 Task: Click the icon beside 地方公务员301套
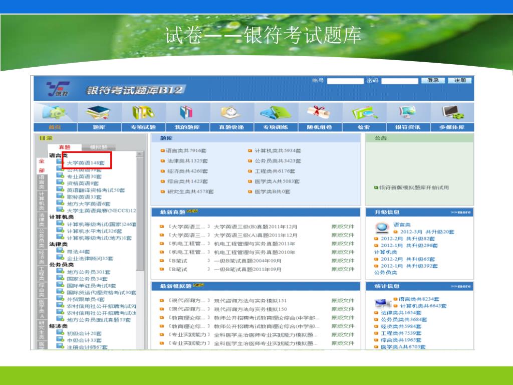pyautogui.click(x=60, y=271)
